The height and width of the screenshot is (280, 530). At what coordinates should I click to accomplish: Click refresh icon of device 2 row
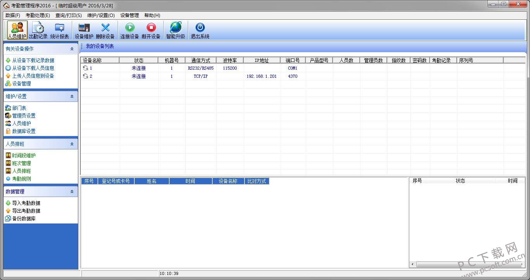pos(85,76)
